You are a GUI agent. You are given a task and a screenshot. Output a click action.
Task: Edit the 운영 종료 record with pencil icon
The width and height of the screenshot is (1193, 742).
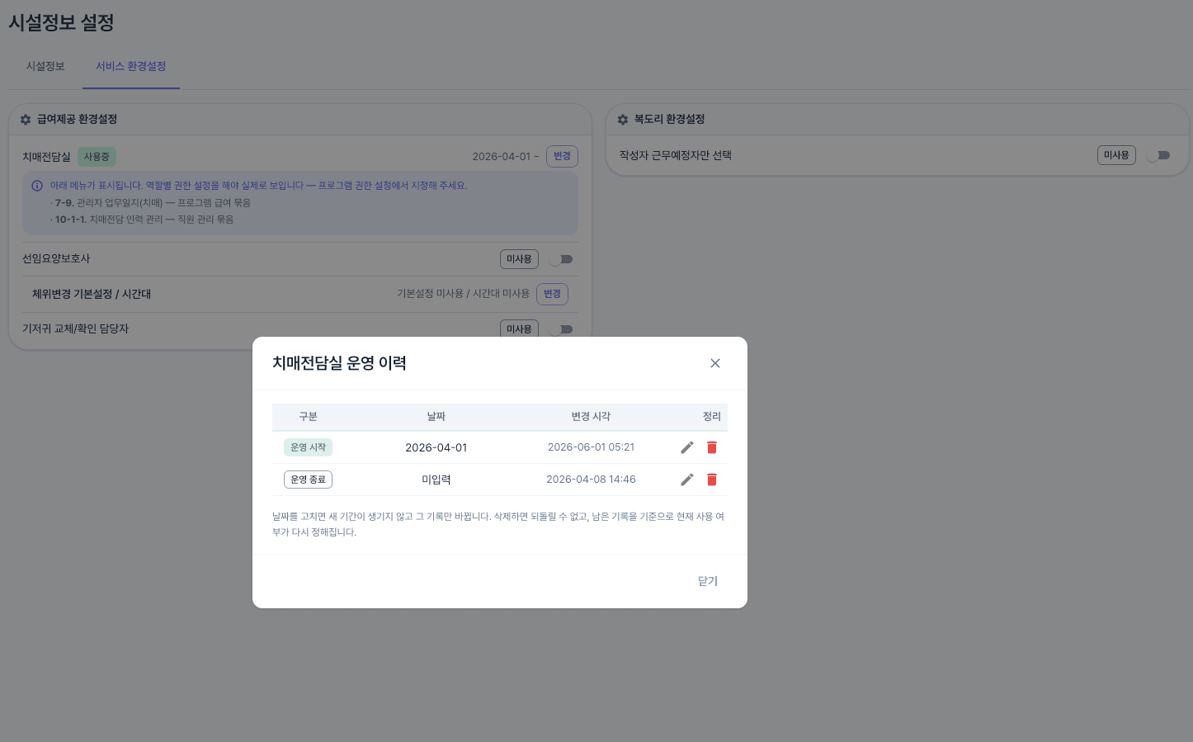click(687, 480)
